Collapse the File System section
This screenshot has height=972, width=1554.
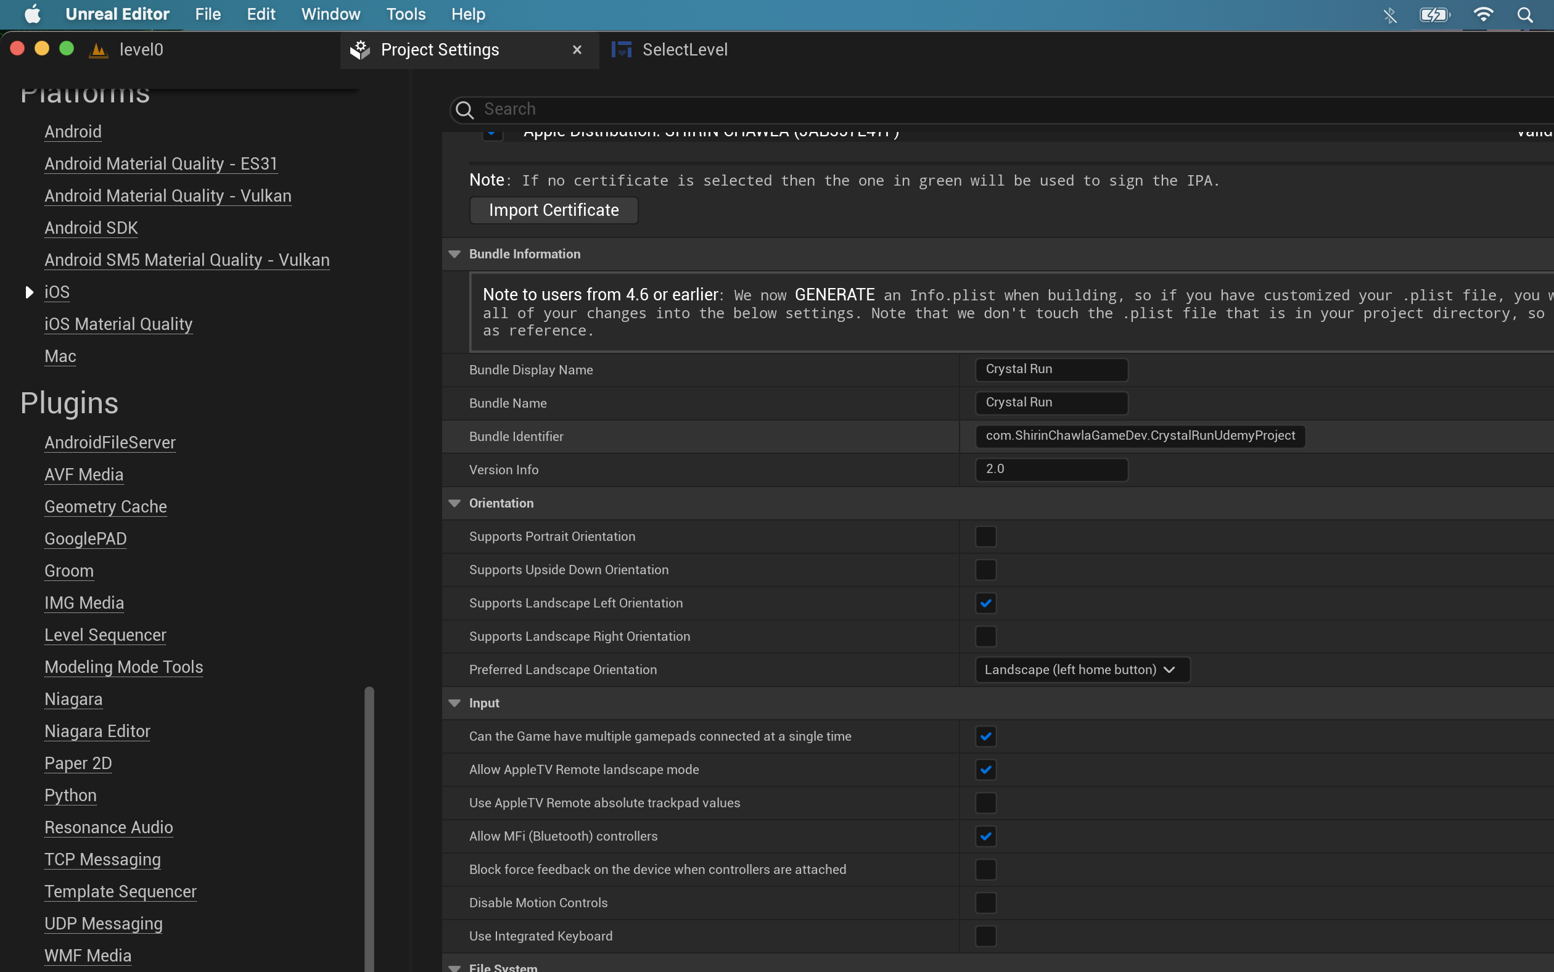click(454, 968)
